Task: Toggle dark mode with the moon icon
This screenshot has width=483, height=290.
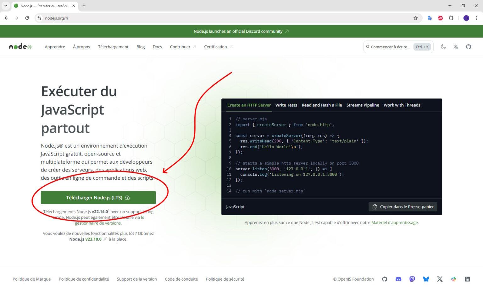Action: pos(443,47)
